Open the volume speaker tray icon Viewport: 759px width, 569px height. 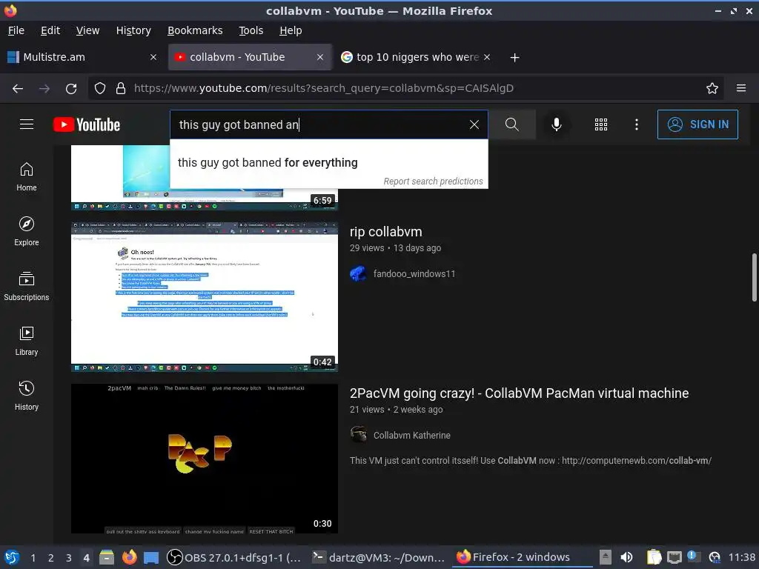pos(626,557)
